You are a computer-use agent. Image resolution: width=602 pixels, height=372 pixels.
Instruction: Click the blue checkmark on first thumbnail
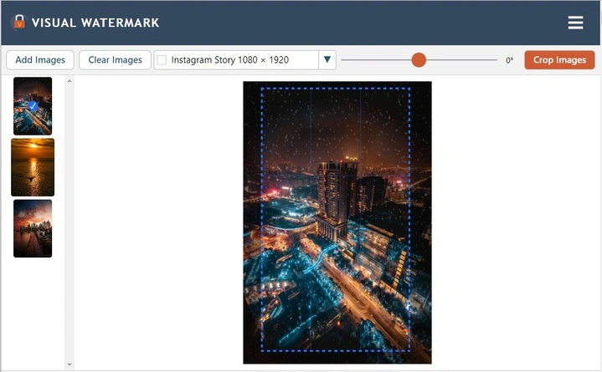[33, 106]
